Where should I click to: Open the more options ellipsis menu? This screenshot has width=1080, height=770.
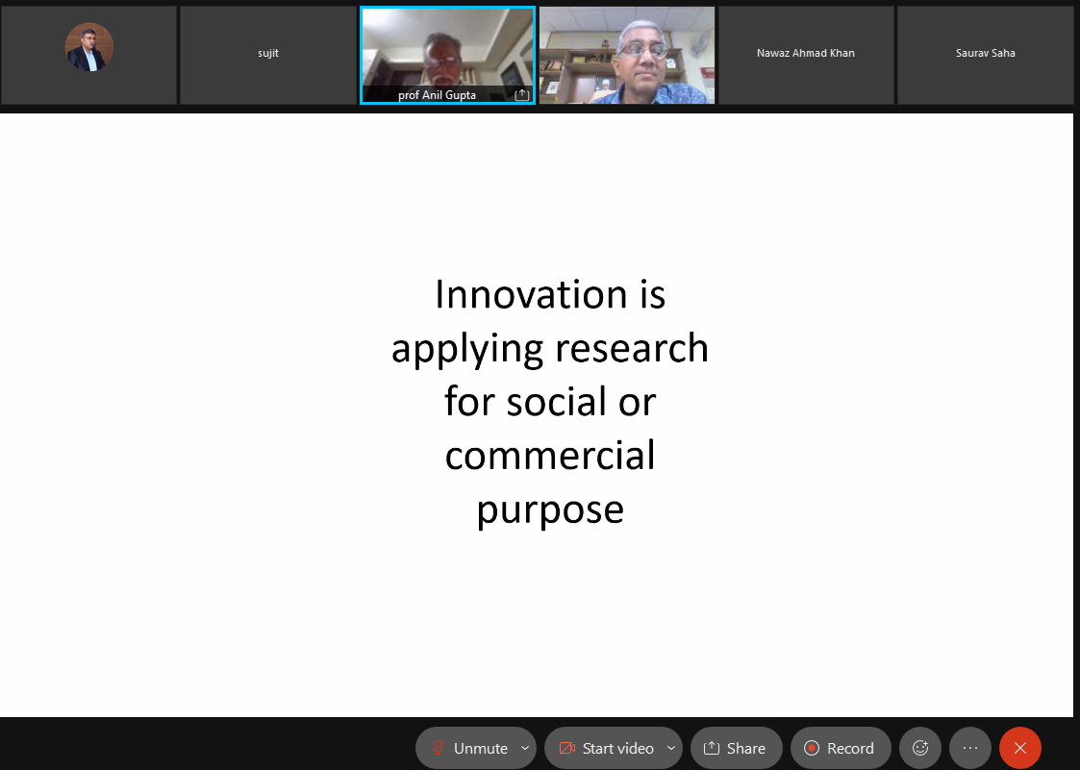pos(970,748)
